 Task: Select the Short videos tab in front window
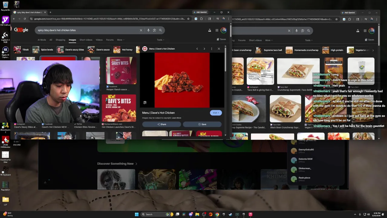tap(86, 40)
